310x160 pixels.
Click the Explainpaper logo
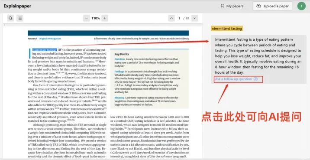[x=17, y=6]
